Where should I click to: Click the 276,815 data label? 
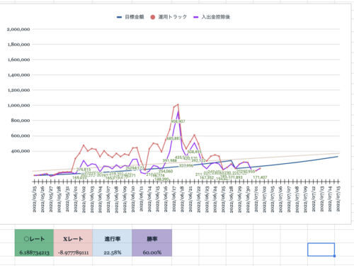[x=84, y=170]
